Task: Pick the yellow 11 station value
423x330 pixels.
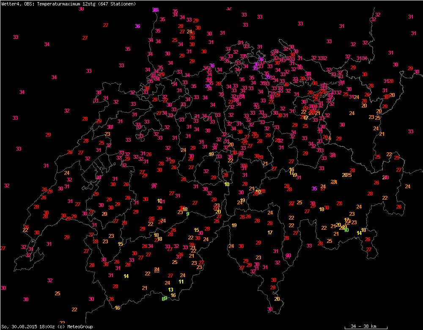Action: [181, 282]
